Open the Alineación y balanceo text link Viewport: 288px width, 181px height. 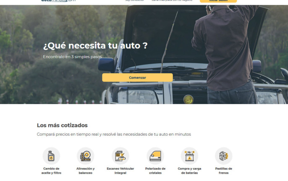[86, 170]
